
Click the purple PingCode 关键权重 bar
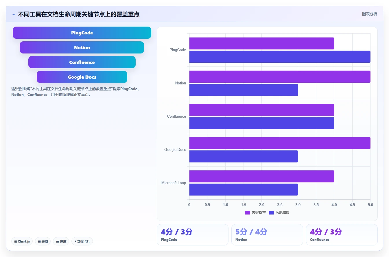point(262,43)
